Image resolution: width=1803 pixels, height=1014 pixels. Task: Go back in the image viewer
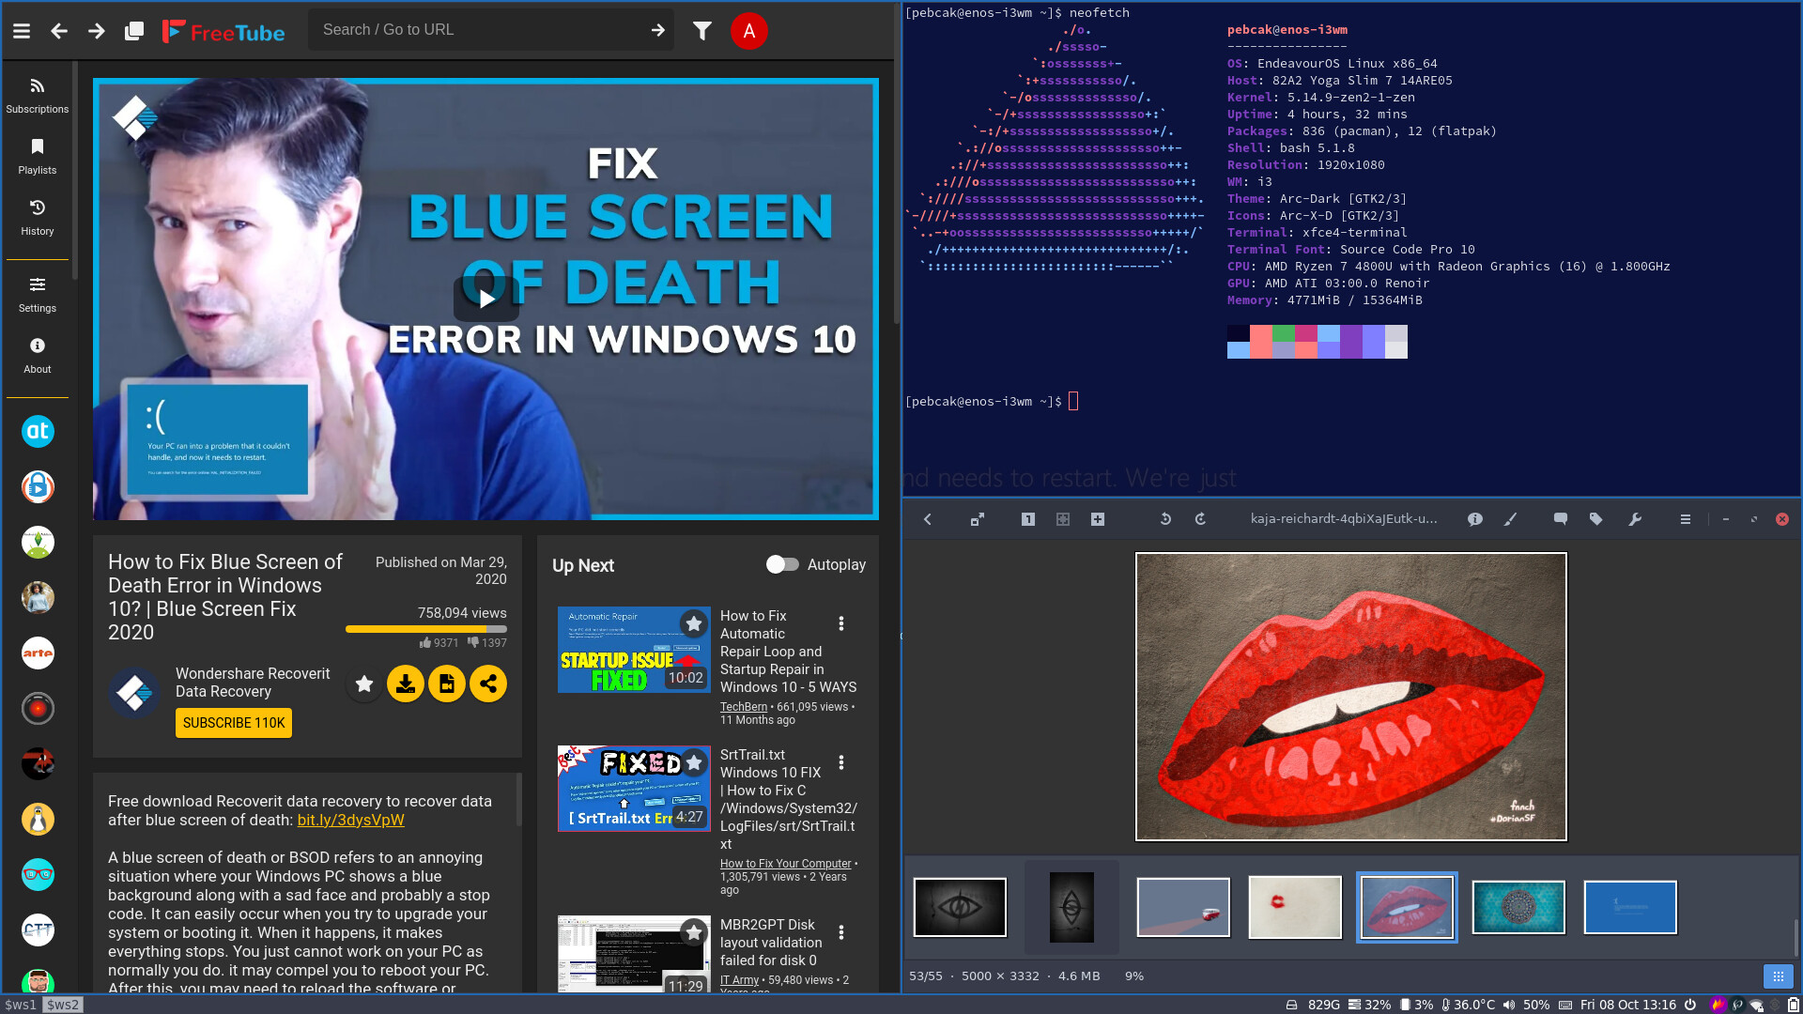[928, 519]
